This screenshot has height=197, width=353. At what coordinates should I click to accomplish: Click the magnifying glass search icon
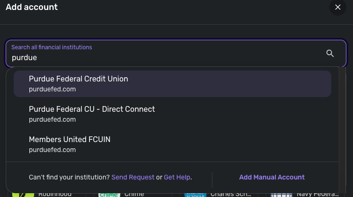[x=330, y=53]
